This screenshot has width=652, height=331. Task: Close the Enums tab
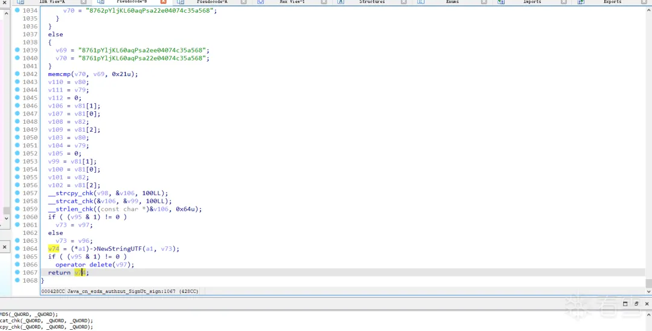484,2
